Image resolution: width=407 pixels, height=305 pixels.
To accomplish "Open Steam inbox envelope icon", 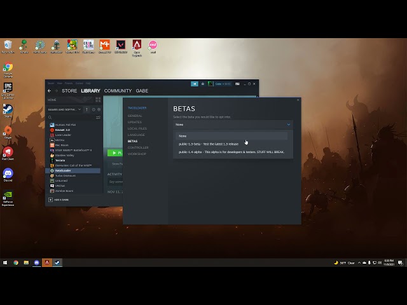I will 203,84.
